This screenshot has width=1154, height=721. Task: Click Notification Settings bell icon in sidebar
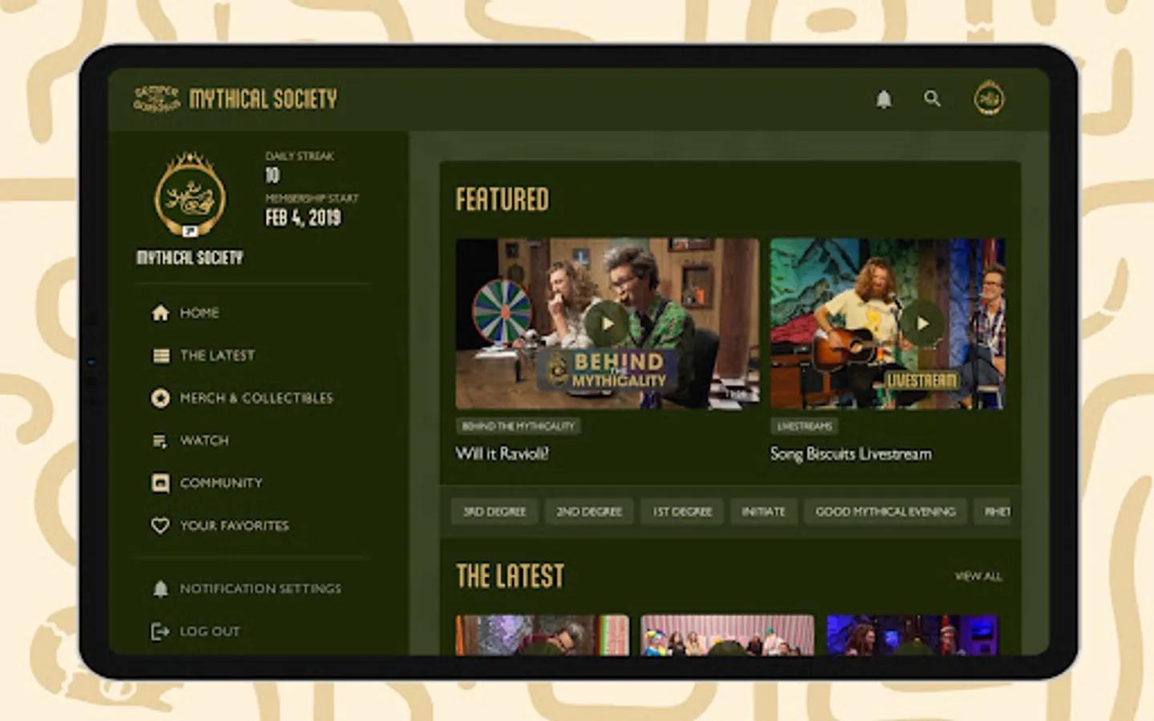point(160,589)
